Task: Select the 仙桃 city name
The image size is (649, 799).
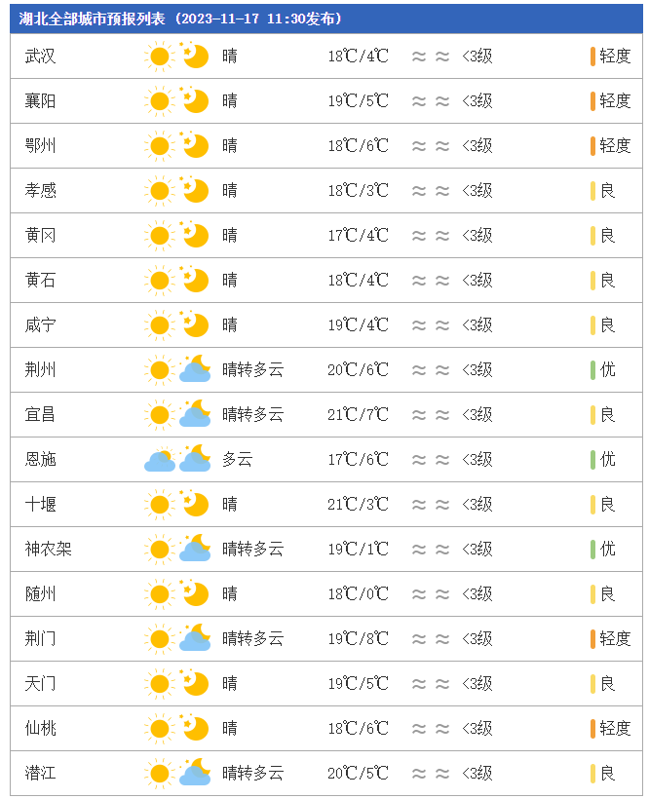Action: click(x=40, y=729)
